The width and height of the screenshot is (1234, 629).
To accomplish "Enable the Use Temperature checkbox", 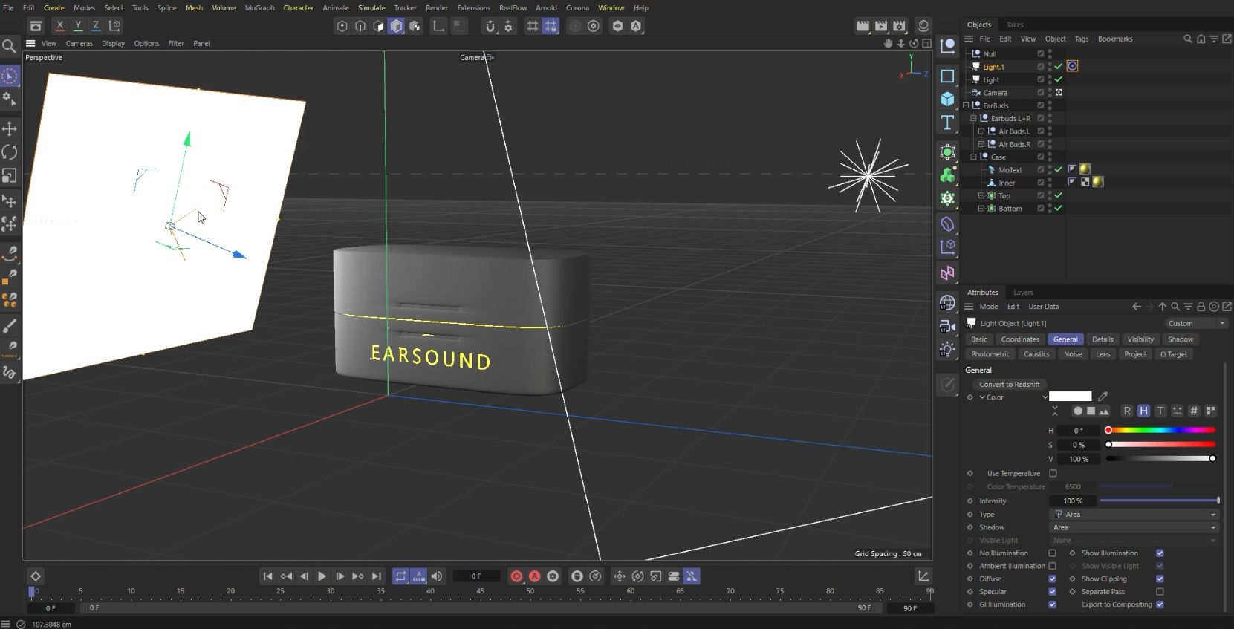I will pos(1053,473).
